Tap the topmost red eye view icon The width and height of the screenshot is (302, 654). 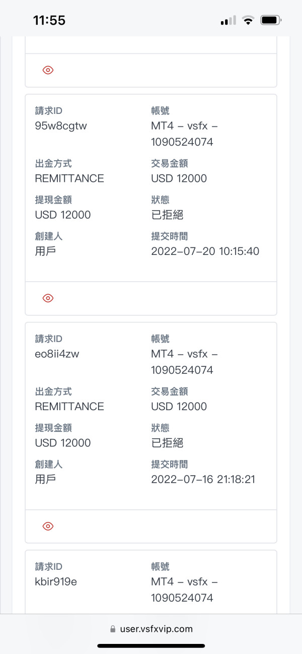48,70
